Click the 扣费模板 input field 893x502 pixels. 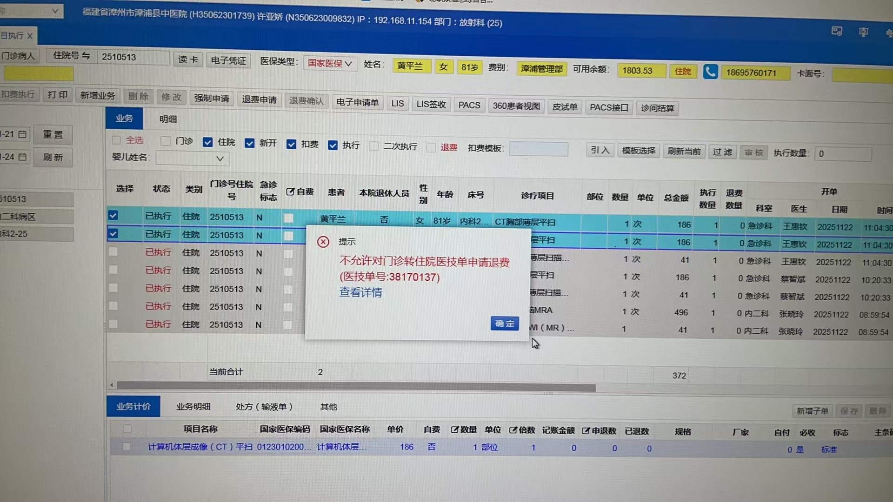coord(539,149)
